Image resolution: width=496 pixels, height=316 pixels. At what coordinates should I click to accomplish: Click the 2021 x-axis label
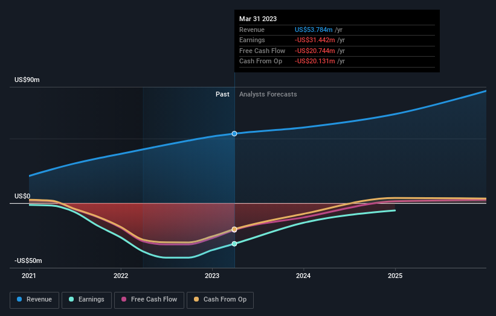point(29,276)
